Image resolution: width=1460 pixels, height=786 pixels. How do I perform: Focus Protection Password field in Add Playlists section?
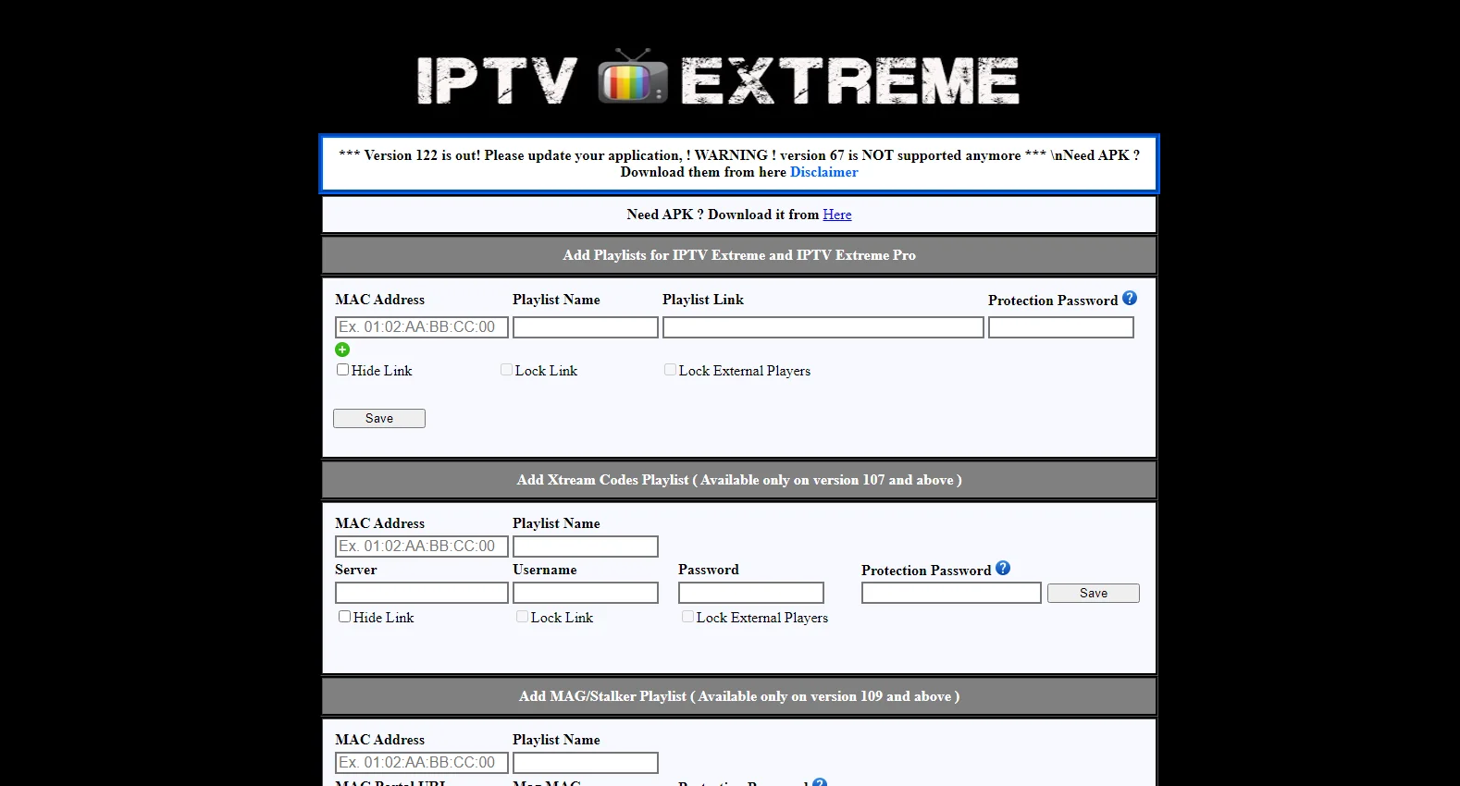pos(1061,327)
